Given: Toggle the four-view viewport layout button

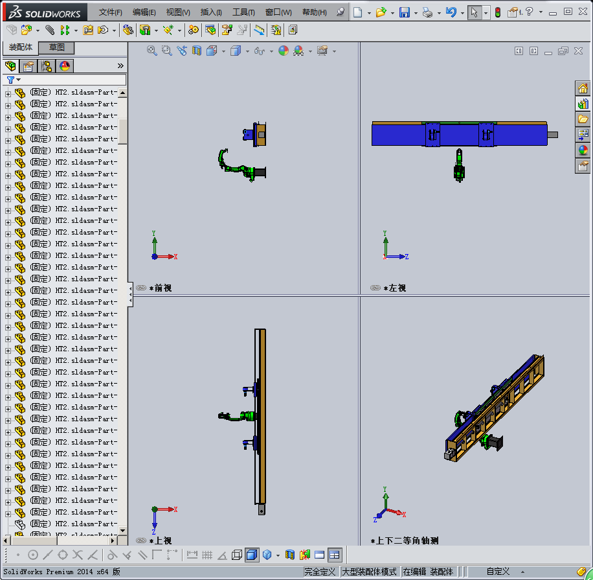Looking at the screenshot, I should point(334,555).
